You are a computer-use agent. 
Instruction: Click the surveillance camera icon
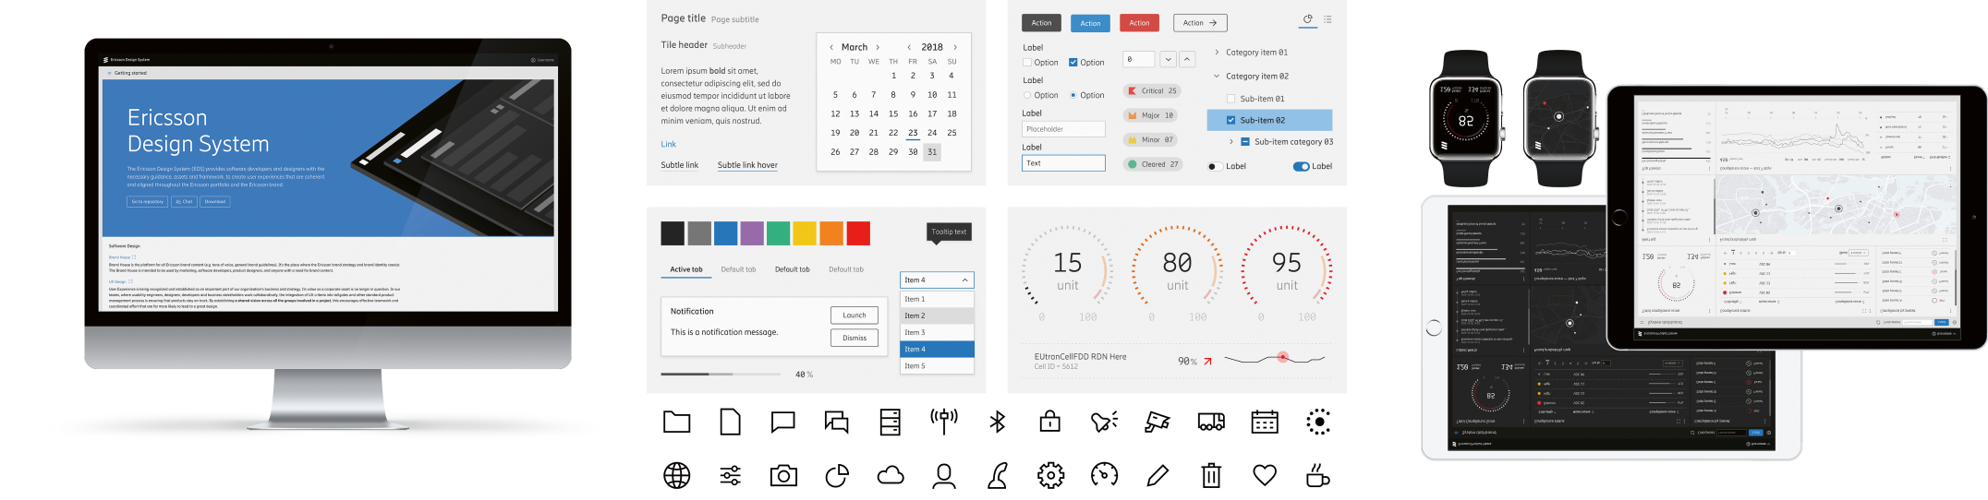(x=1157, y=422)
